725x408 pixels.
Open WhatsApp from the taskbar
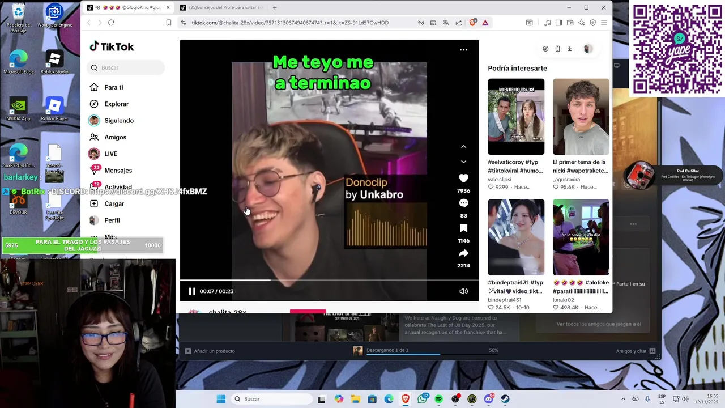point(423,399)
